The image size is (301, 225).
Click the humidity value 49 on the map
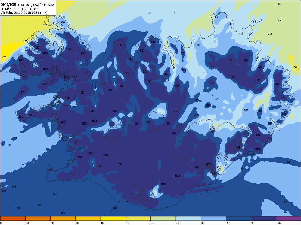point(25,40)
